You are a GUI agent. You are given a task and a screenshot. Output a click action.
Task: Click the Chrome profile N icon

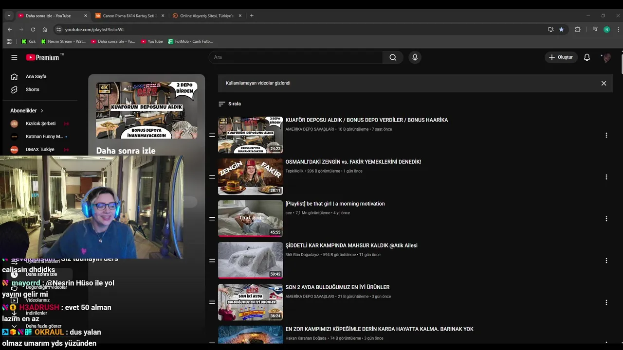[x=606, y=29]
